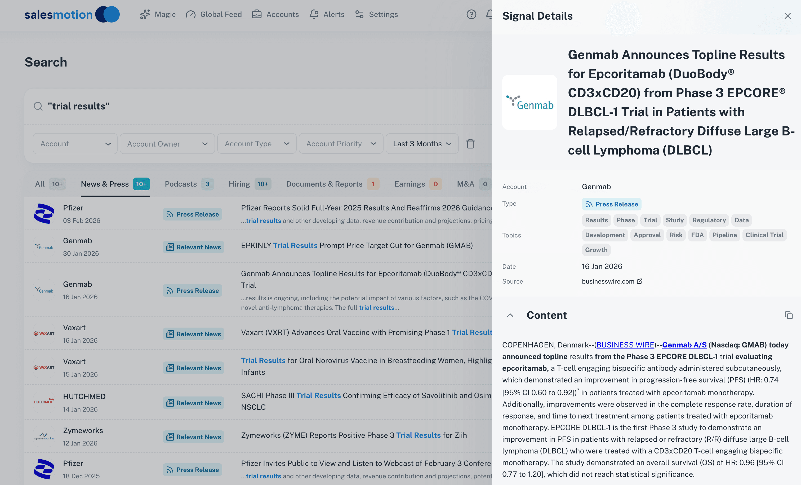The width and height of the screenshot is (801, 485).
Task: Click the Alerts bell nav icon
Action: tap(314, 14)
